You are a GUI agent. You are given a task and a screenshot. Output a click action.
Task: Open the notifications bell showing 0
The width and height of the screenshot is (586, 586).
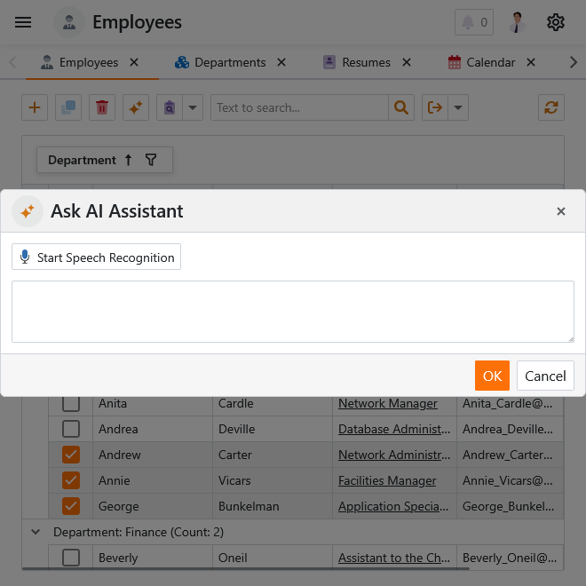point(474,22)
